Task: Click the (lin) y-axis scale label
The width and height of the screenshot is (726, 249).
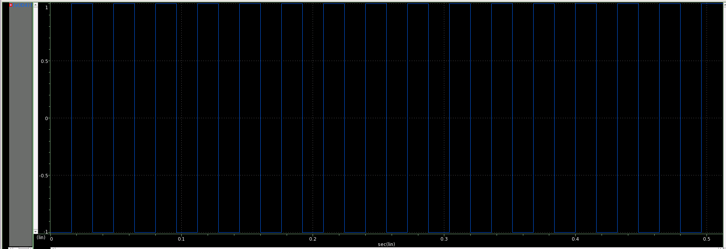Action: tap(41, 238)
